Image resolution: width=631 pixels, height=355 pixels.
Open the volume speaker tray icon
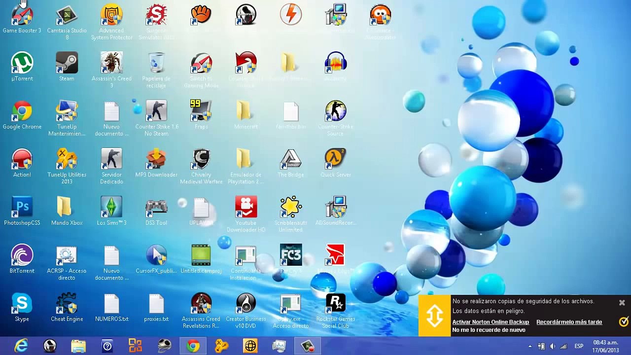(553, 346)
